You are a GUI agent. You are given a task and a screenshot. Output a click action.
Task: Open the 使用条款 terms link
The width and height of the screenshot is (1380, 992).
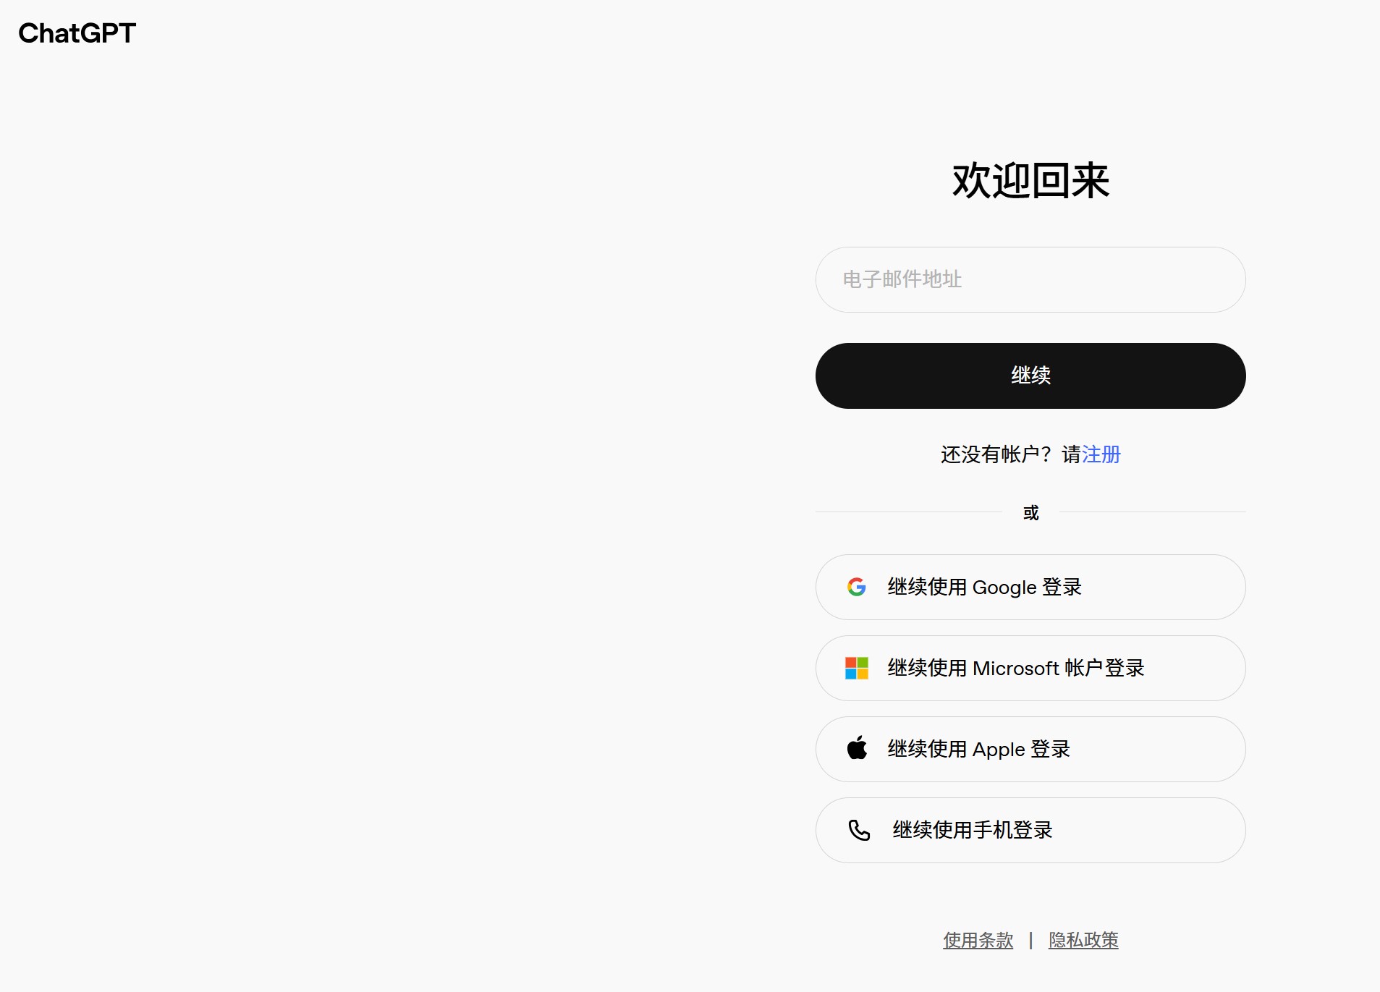tap(978, 940)
